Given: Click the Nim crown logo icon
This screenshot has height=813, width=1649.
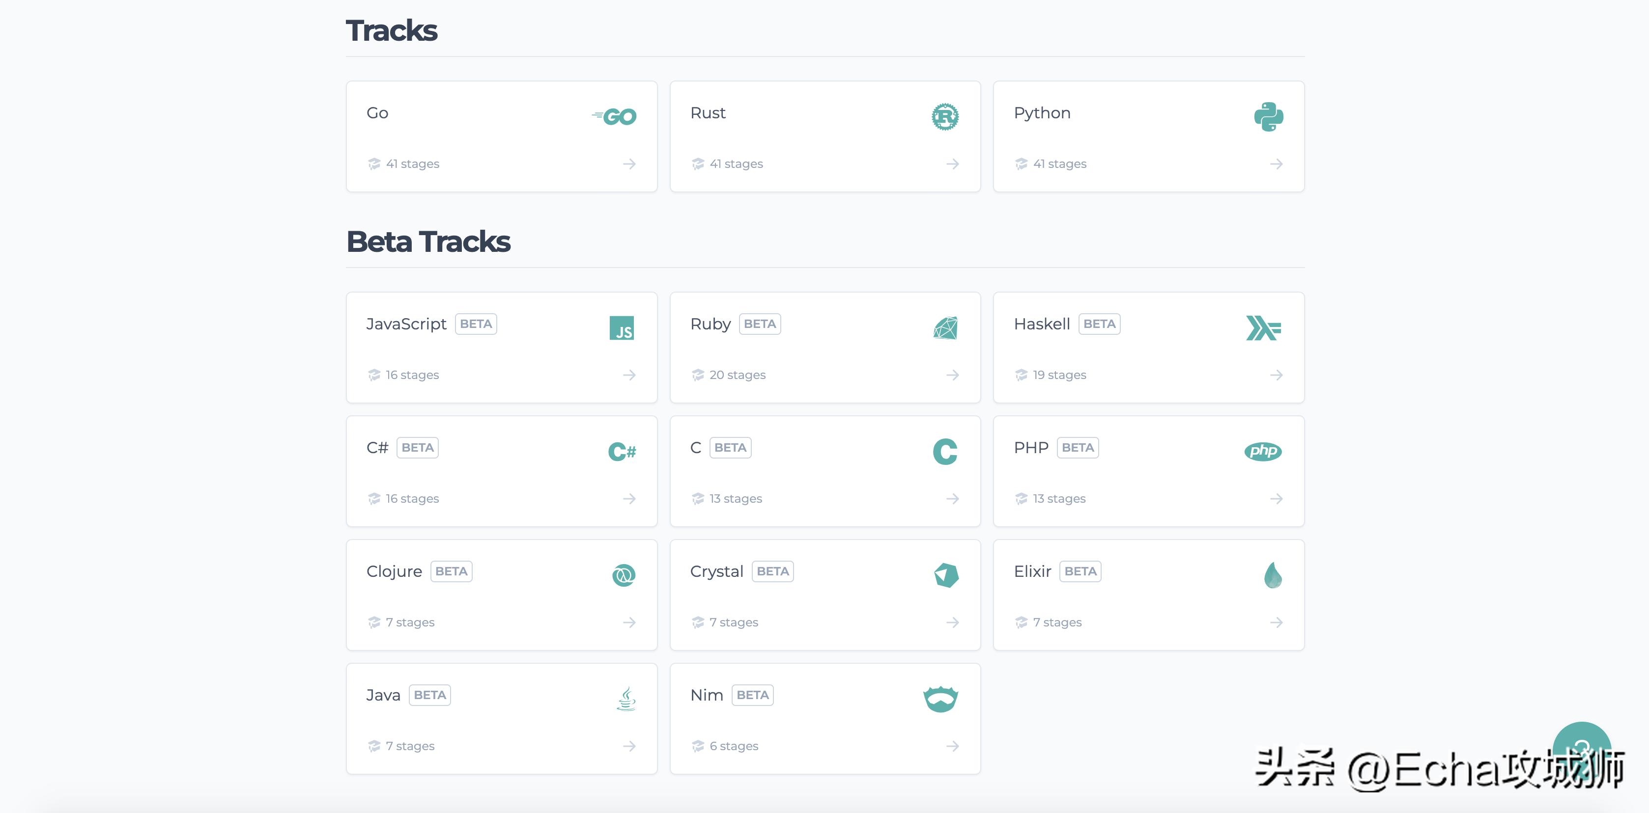Looking at the screenshot, I should [940, 699].
